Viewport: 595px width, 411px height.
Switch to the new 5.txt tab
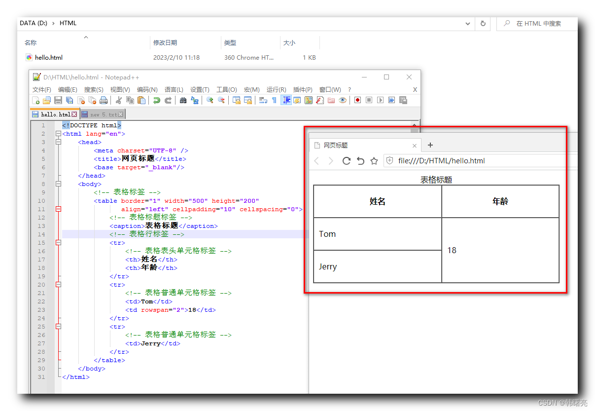click(x=102, y=114)
